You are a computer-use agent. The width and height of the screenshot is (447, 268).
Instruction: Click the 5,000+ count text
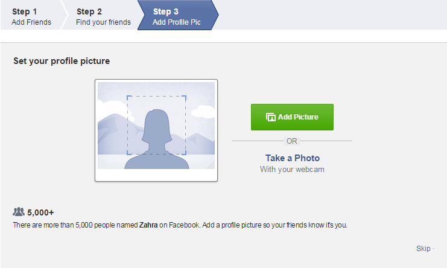coord(40,212)
